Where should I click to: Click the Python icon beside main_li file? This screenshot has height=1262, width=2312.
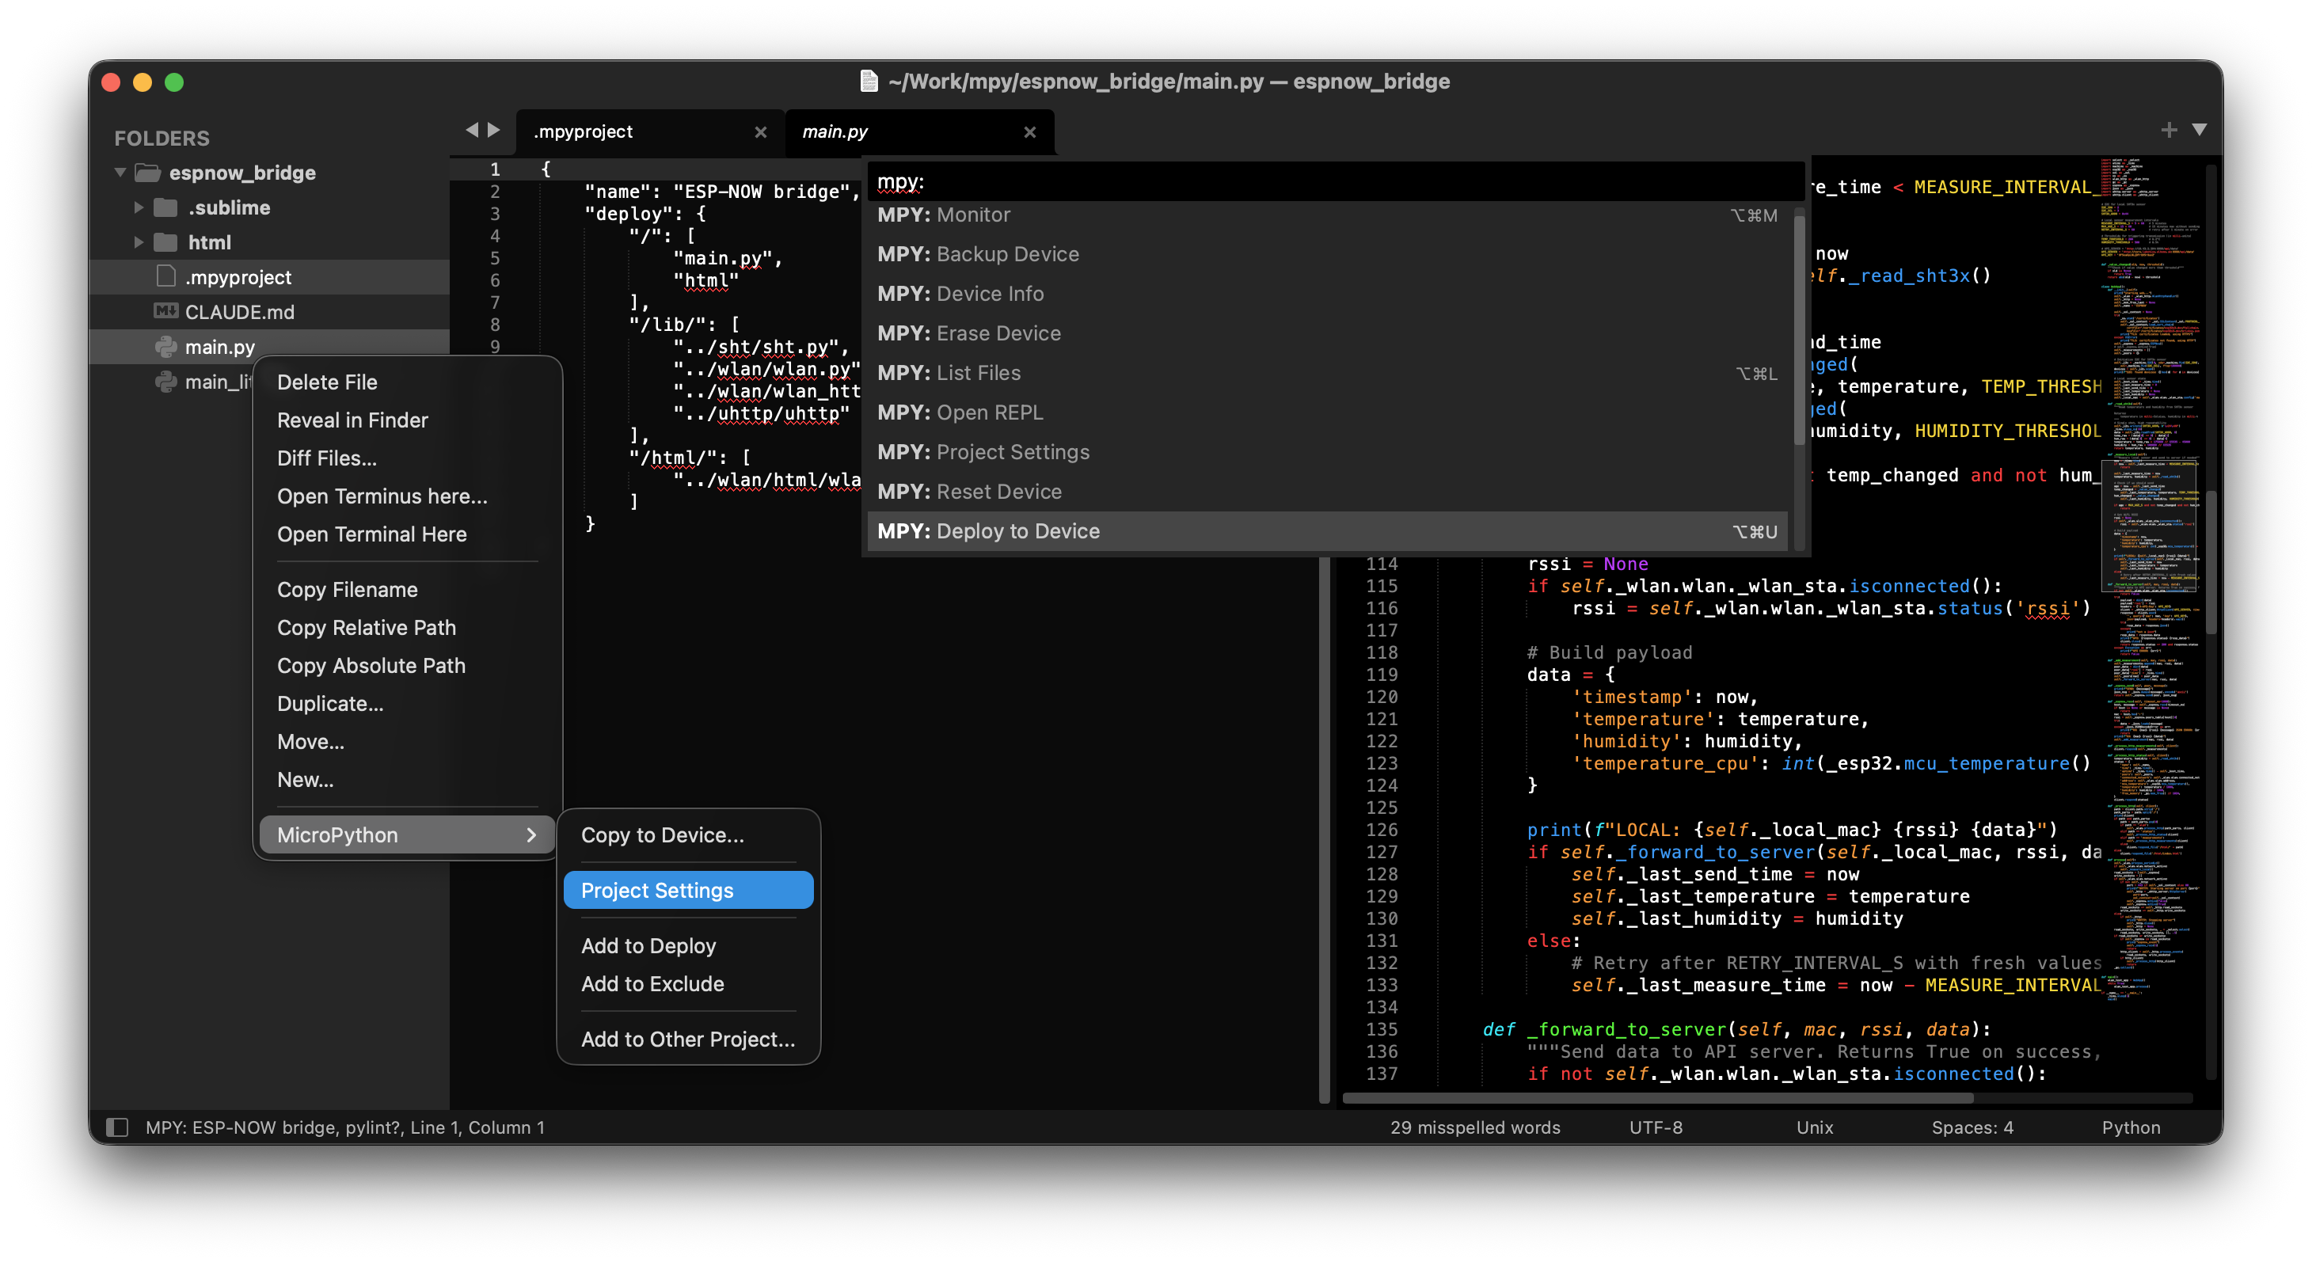pos(166,382)
